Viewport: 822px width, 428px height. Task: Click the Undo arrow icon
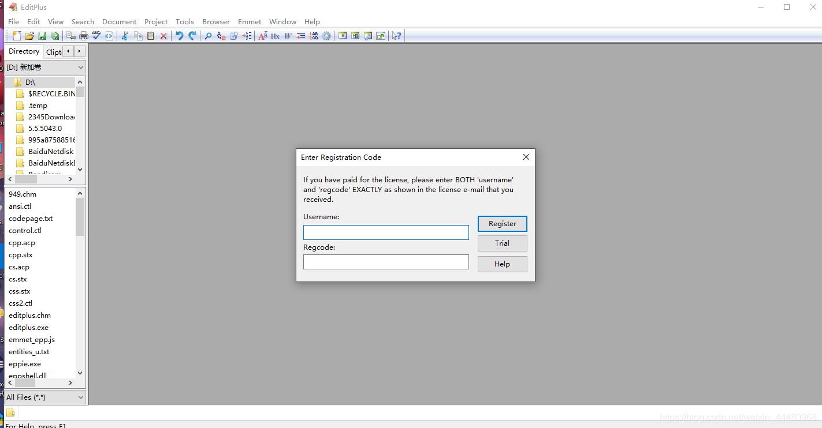tap(180, 36)
